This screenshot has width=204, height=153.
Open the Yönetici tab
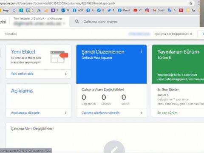tap(11, 34)
